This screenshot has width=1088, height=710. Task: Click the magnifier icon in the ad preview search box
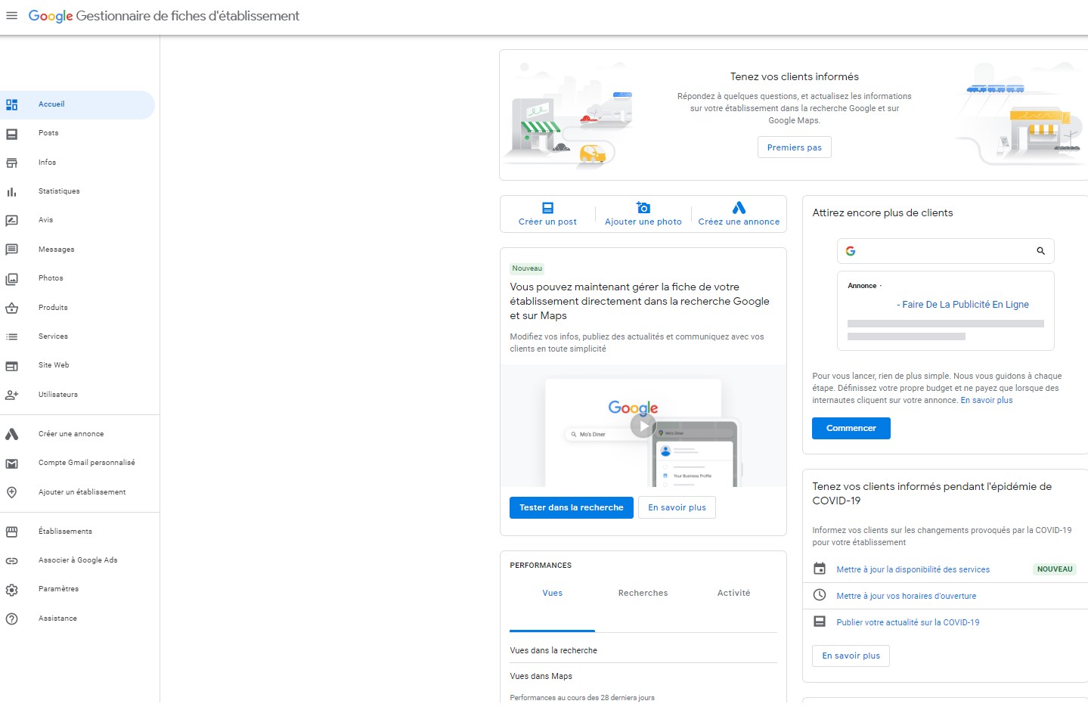point(1040,251)
